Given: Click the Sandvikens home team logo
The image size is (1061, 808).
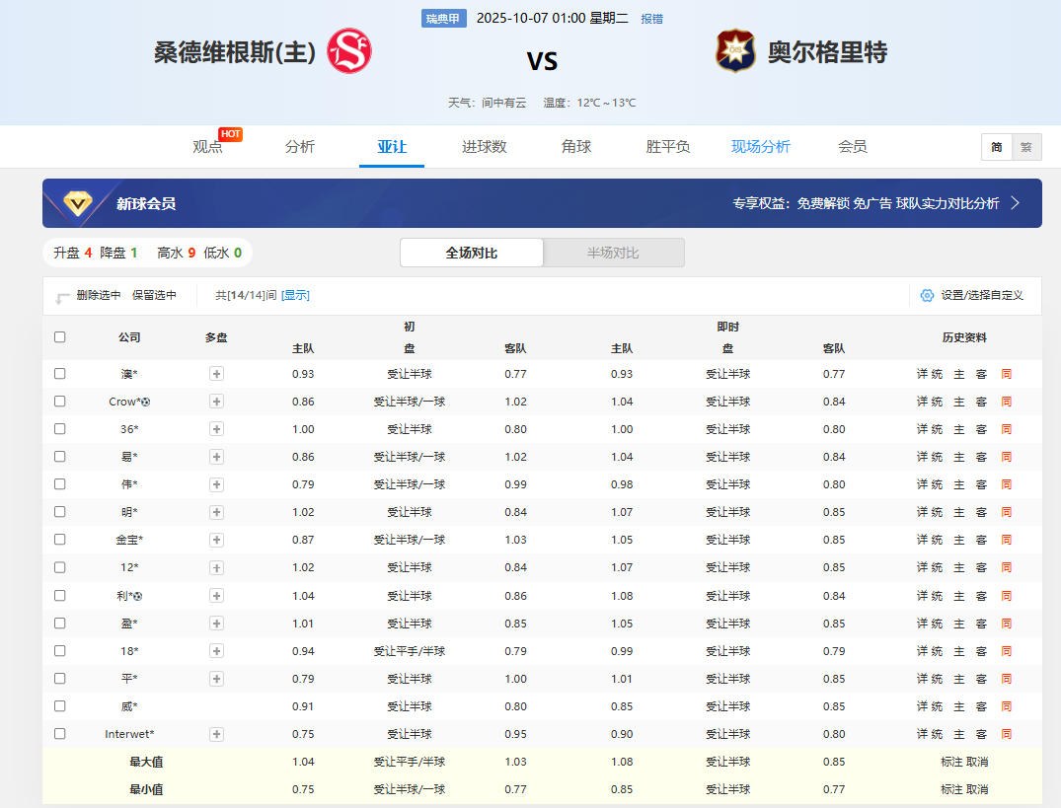Looking at the screenshot, I should point(349,50).
